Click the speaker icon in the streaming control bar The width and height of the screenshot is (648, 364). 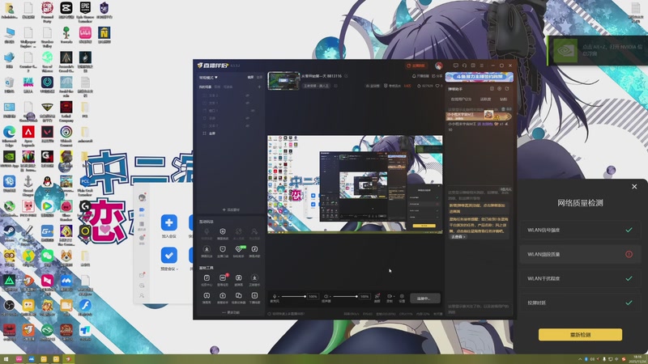click(x=326, y=296)
